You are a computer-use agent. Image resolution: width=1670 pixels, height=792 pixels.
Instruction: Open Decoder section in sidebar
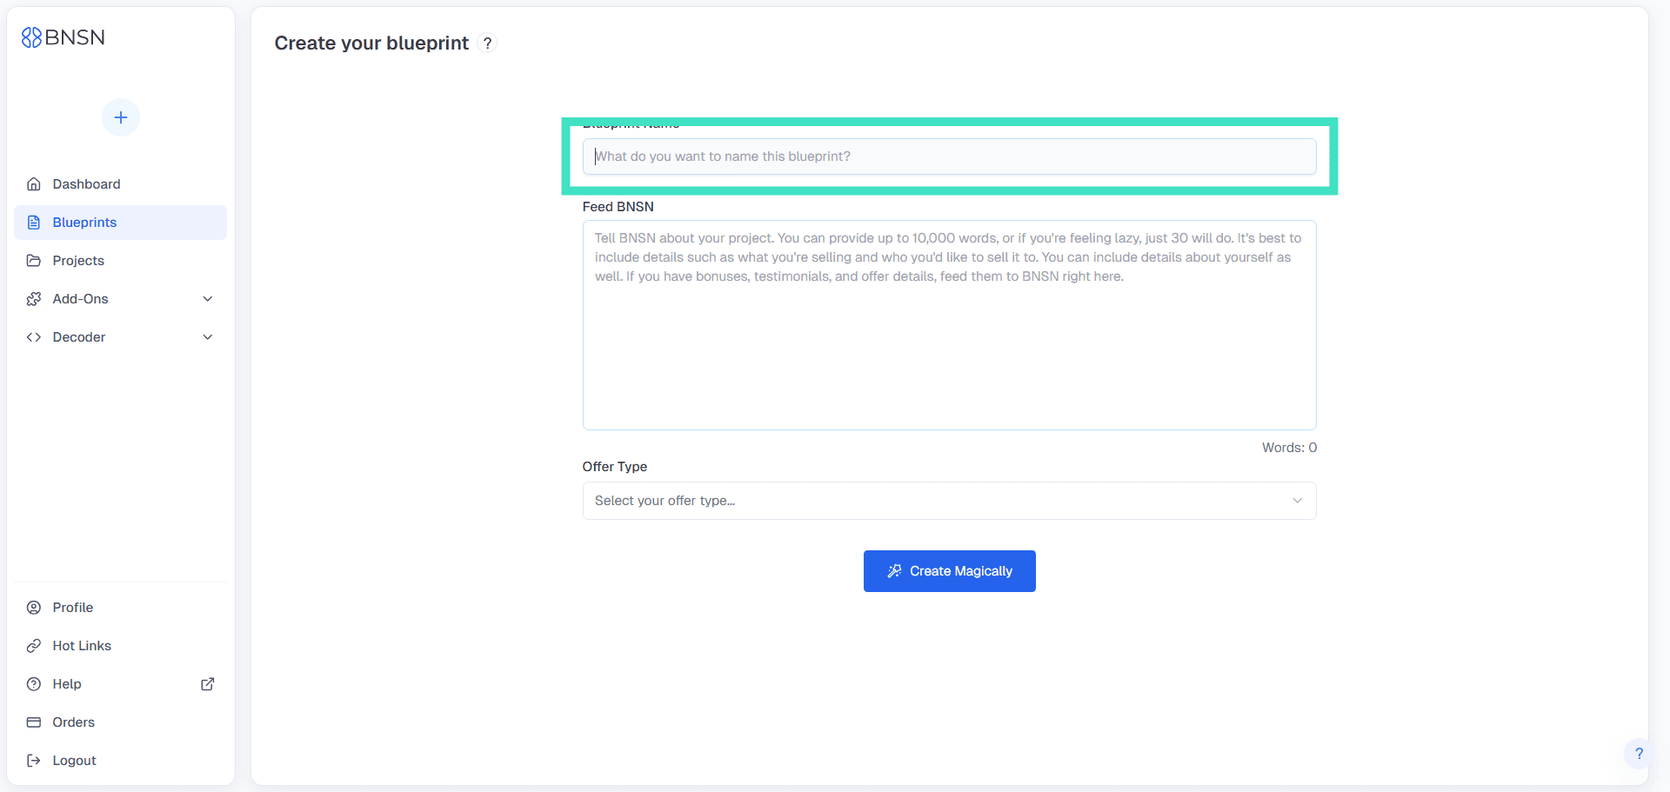[x=79, y=337]
